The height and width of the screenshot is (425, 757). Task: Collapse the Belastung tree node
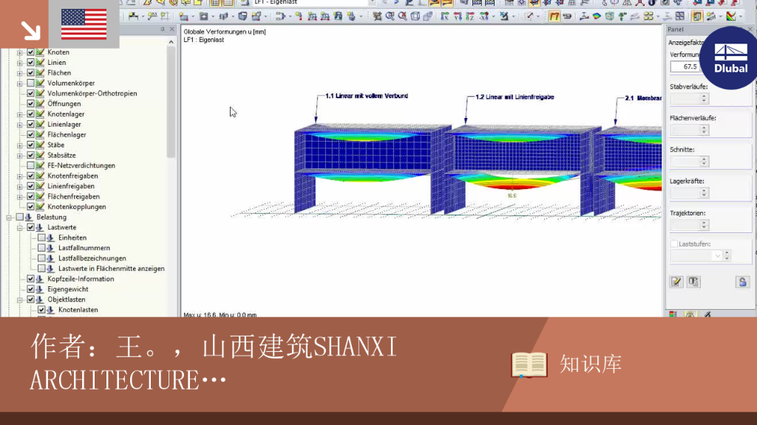(x=9, y=218)
